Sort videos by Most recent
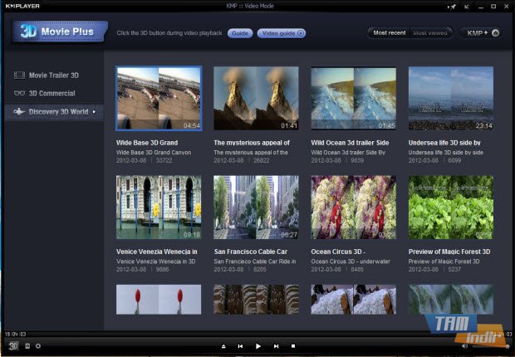Viewport: 515px width, 357px height. tap(390, 33)
